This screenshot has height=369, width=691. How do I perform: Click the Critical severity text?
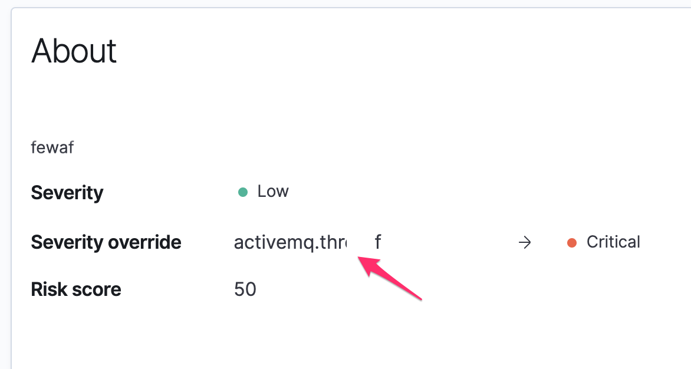[x=613, y=242]
